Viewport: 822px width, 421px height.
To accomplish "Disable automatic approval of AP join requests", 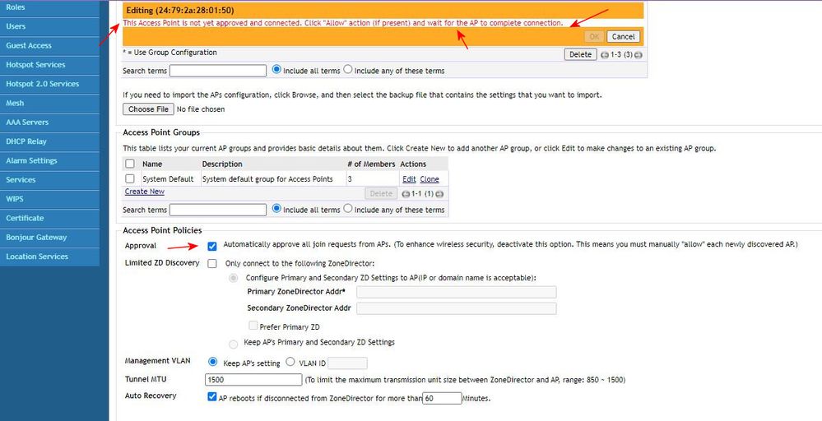I will [x=212, y=245].
